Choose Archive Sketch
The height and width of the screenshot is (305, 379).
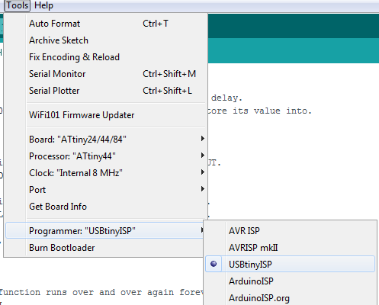tap(105, 40)
